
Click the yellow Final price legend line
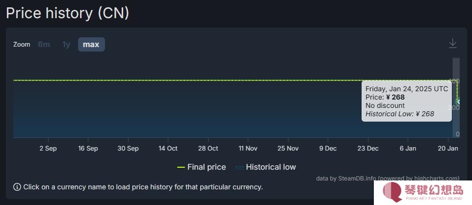click(181, 167)
